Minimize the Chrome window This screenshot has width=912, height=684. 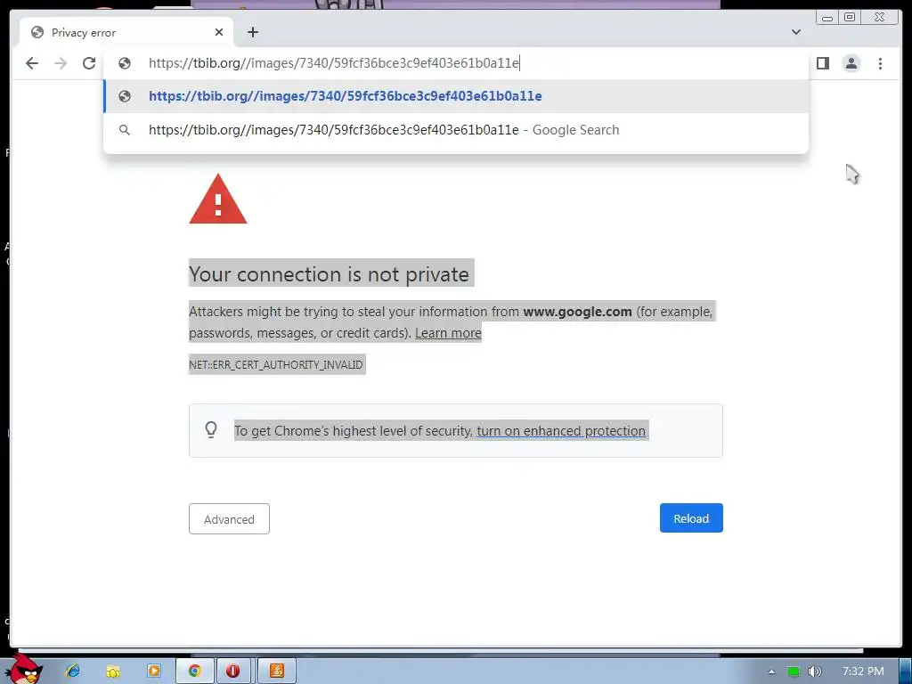(827, 18)
